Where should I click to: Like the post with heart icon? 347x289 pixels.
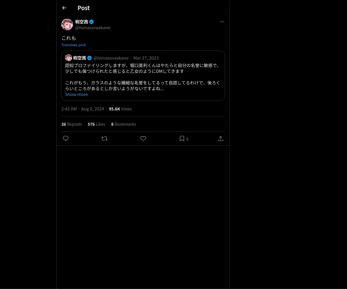pos(143,138)
